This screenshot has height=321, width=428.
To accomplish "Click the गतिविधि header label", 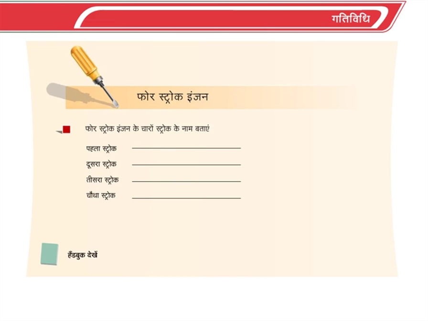I will click(351, 19).
